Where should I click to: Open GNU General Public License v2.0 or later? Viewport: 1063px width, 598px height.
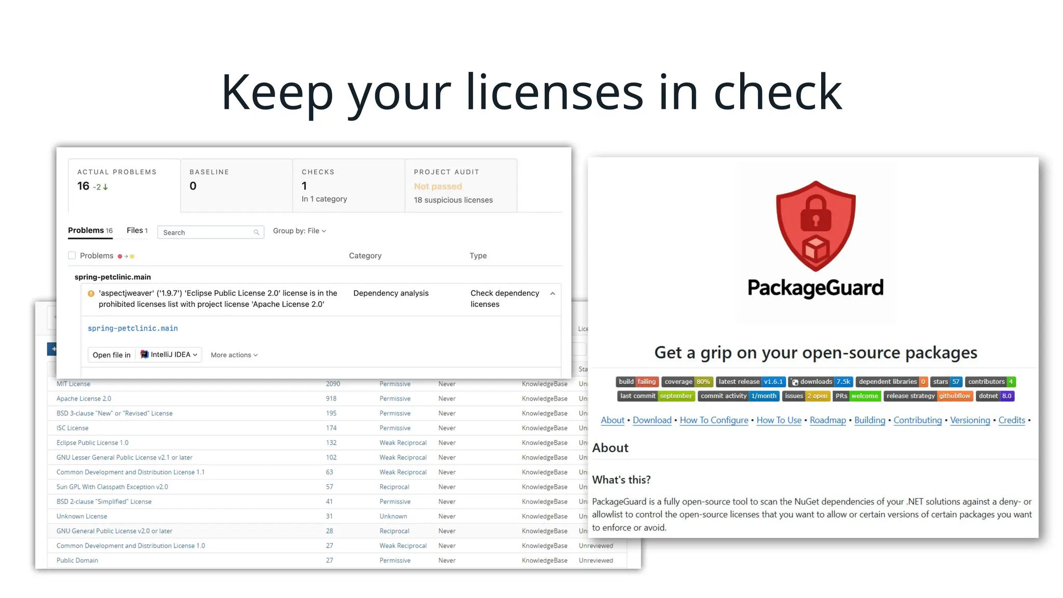[x=114, y=531]
